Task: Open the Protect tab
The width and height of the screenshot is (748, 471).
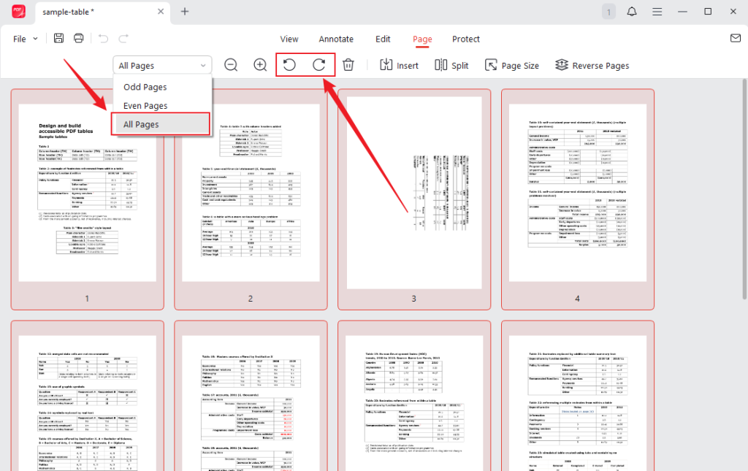Action: coord(466,39)
